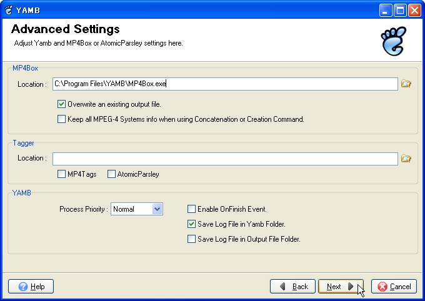The height and width of the screenshot is (301, 425).
Task: Check the MP4Tags tagger option
Action: (x=61, y=174)
